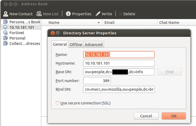The width and height of the screenshot is (196, 126).
Task: Open the General tab
Action: point(60,44)
